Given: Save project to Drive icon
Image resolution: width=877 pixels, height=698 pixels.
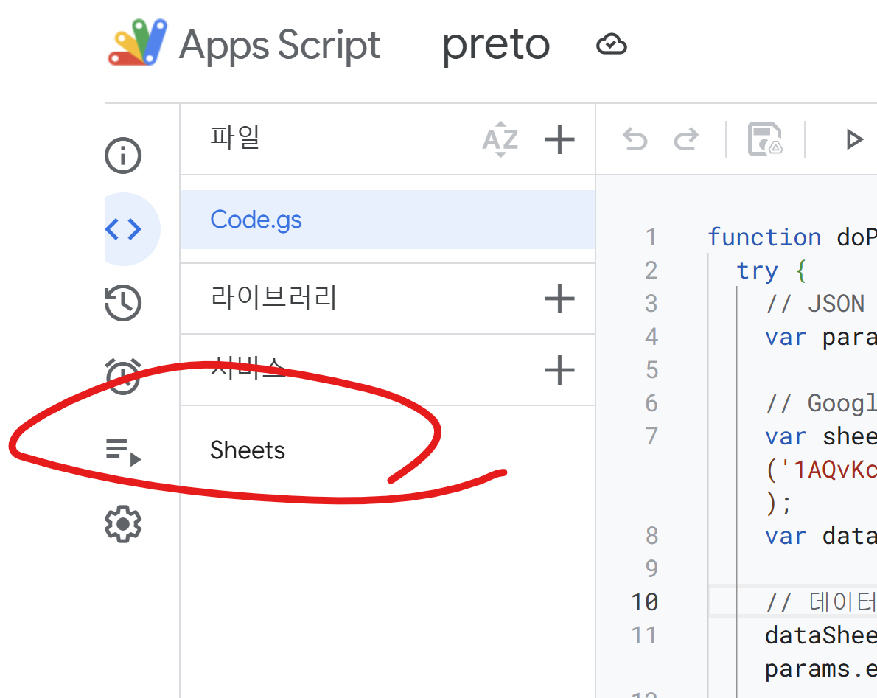Looking at the screenshot, I should (x=765, y=139).
